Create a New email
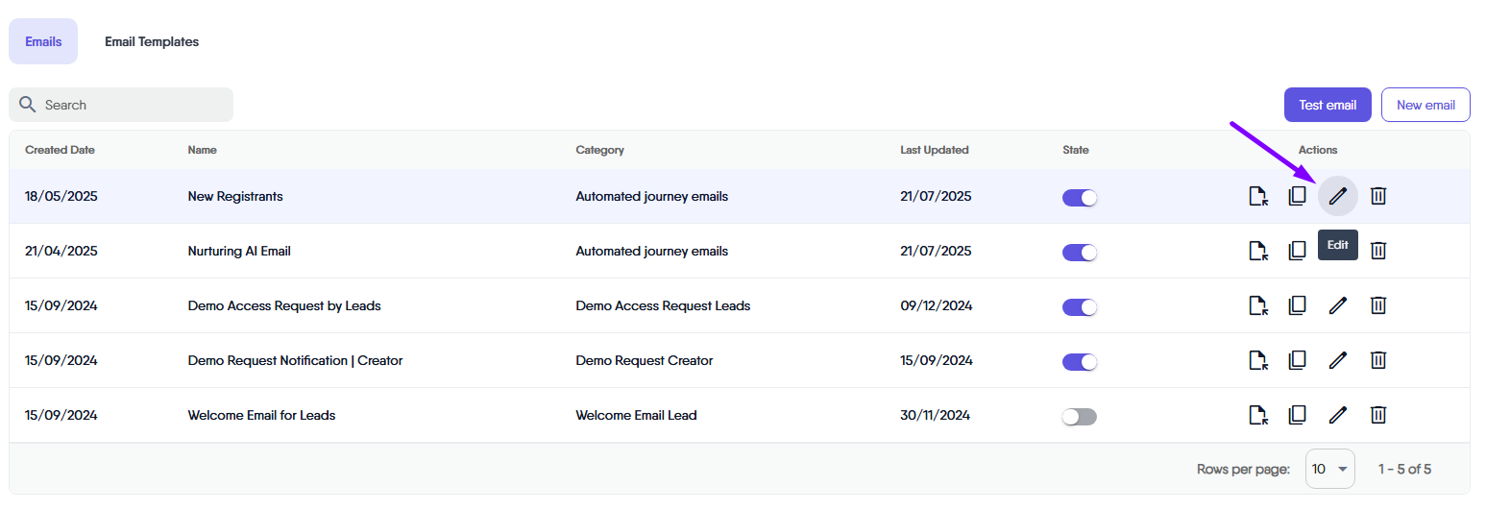 1425,105
